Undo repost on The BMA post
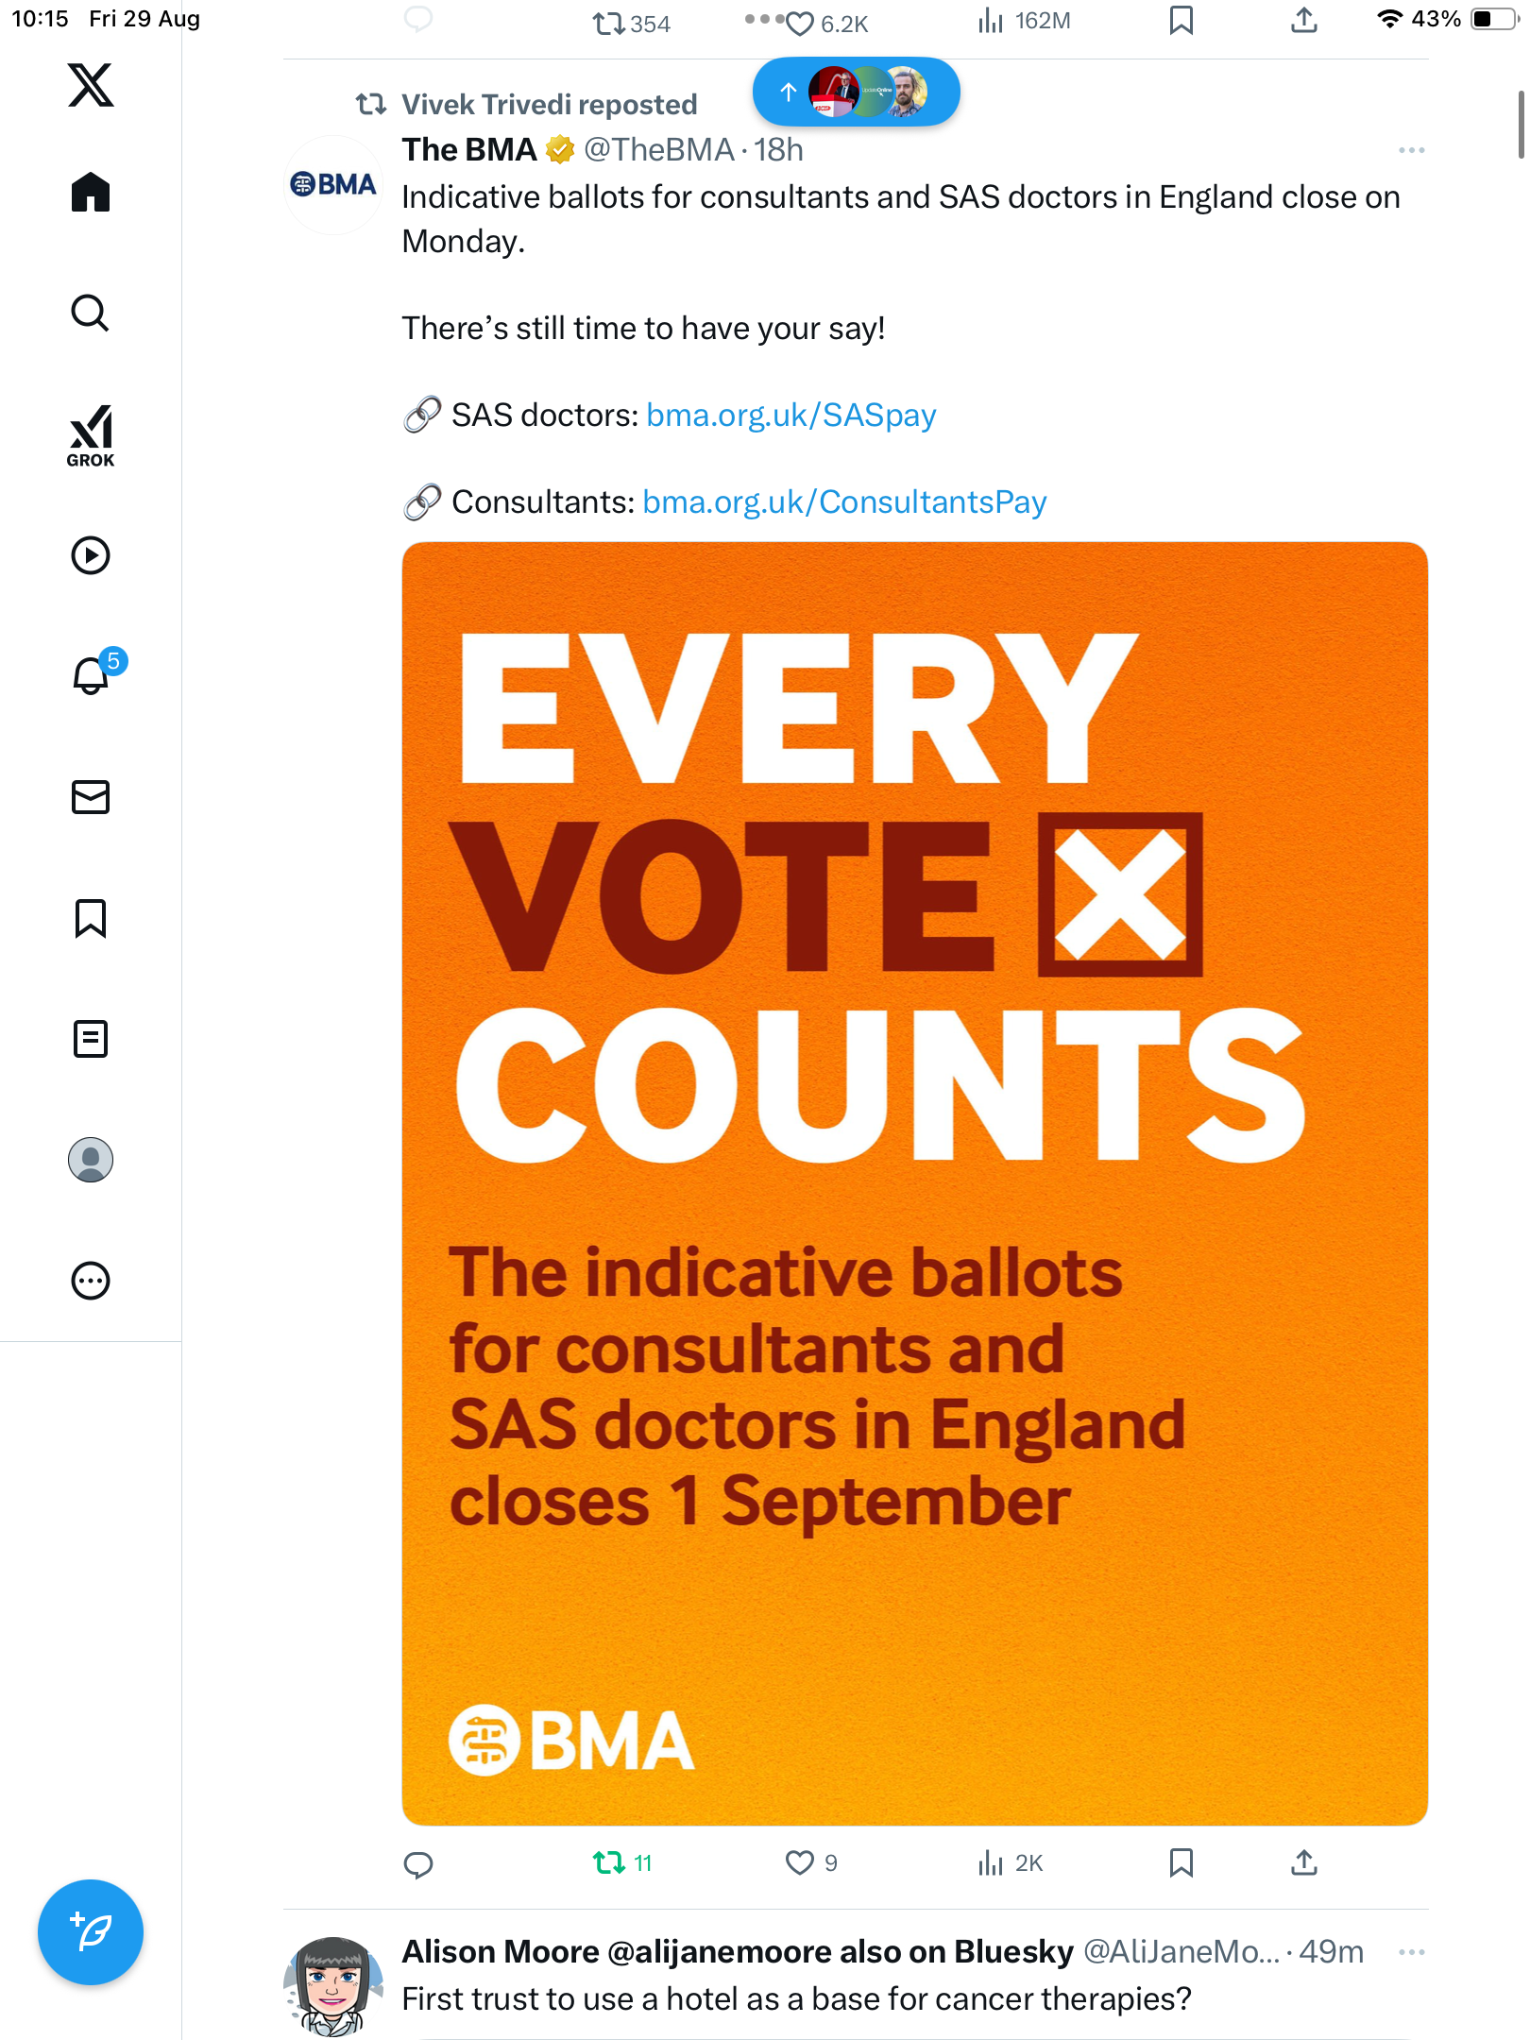The image size is (1530, 2040). (x=609, y=1862)
